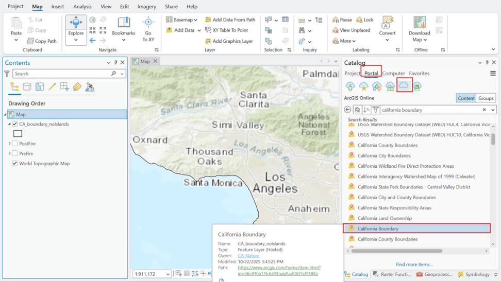Viewport: 501px width, 282px height.
Task: Open the My Content portal icon
Action: point(350,86)
